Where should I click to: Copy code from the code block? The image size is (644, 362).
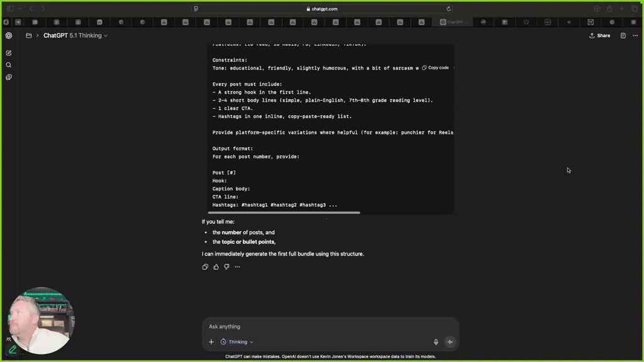[435, 68]
